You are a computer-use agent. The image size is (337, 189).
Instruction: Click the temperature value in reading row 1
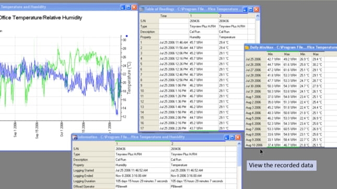point(233,42)
